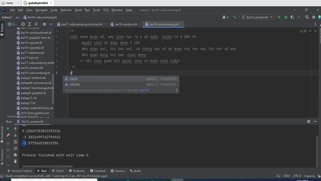Hide the Run tool window

click(315, 122)
